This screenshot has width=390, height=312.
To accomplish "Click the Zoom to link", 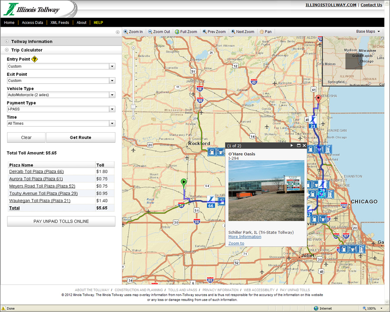I will click(236, 244).
